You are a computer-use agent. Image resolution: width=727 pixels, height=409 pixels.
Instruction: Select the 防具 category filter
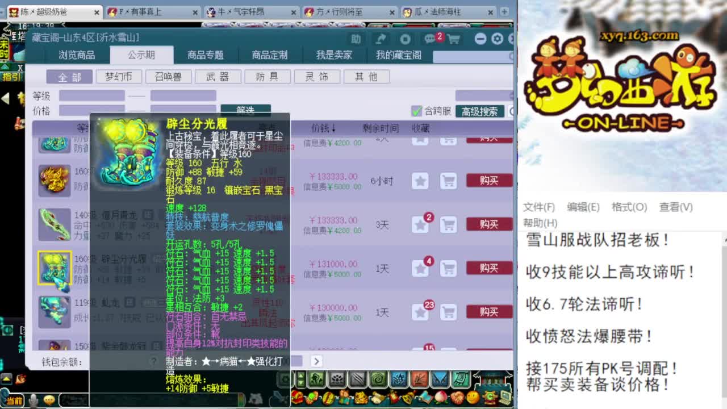coord(267,77)
